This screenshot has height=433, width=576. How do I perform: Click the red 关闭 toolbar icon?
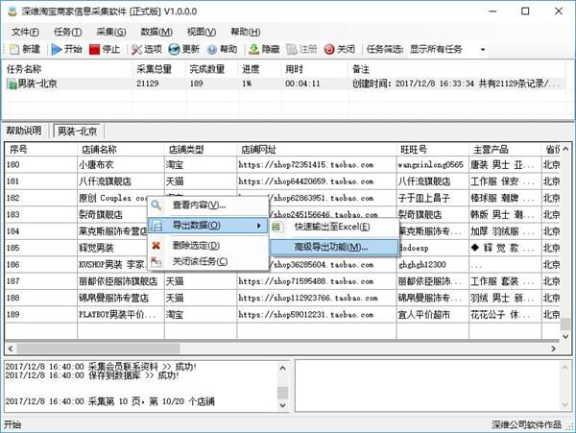(x=329, y=49)
